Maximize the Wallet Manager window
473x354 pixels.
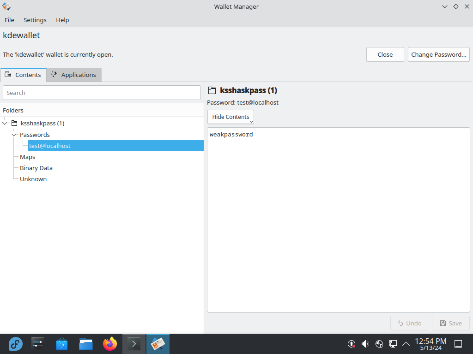pos(456,6)
